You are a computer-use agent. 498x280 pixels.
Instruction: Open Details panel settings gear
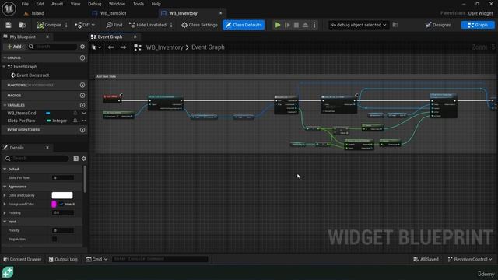[84, 159]
